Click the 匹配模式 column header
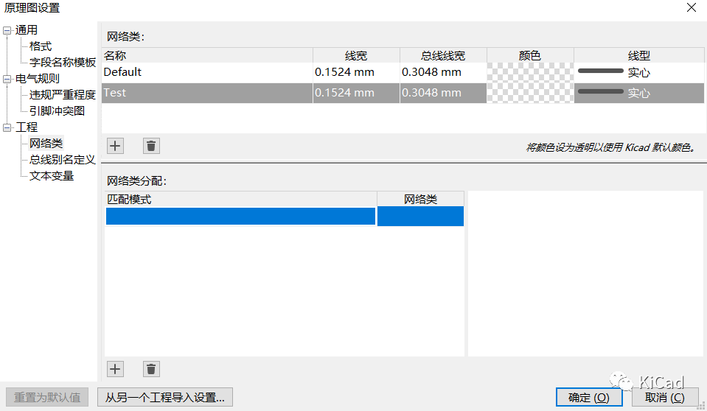Screen dimensions: 707x411 click(241, 199)
